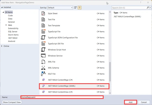Select the Web category

pyautogui.click(x=10, y=25)
